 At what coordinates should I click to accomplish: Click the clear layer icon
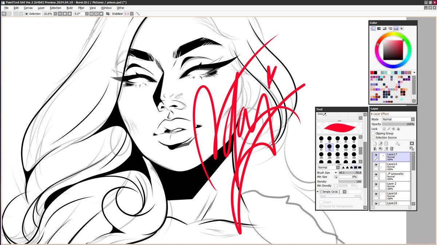tap(386, 149)
